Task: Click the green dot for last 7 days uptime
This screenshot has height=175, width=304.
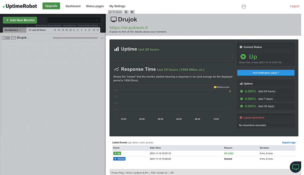Action: (x=241, y=99)
